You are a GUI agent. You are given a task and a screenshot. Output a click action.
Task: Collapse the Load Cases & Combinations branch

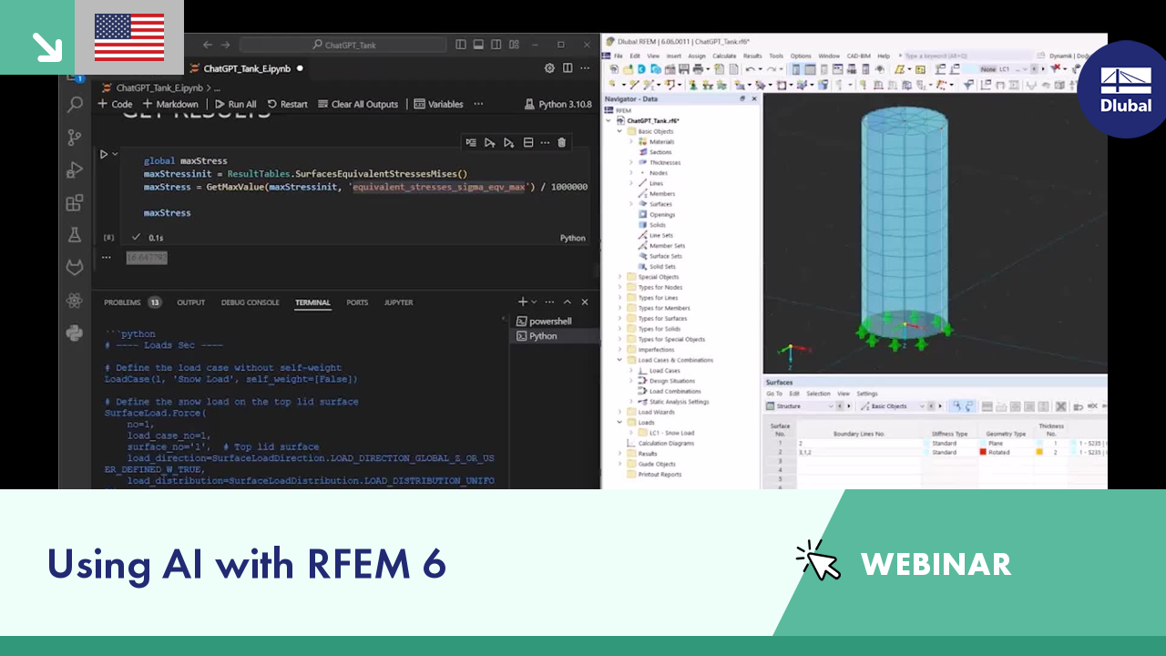tap(619, 360)
